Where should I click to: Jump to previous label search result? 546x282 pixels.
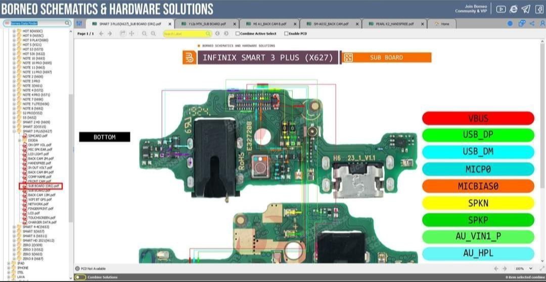217,34
